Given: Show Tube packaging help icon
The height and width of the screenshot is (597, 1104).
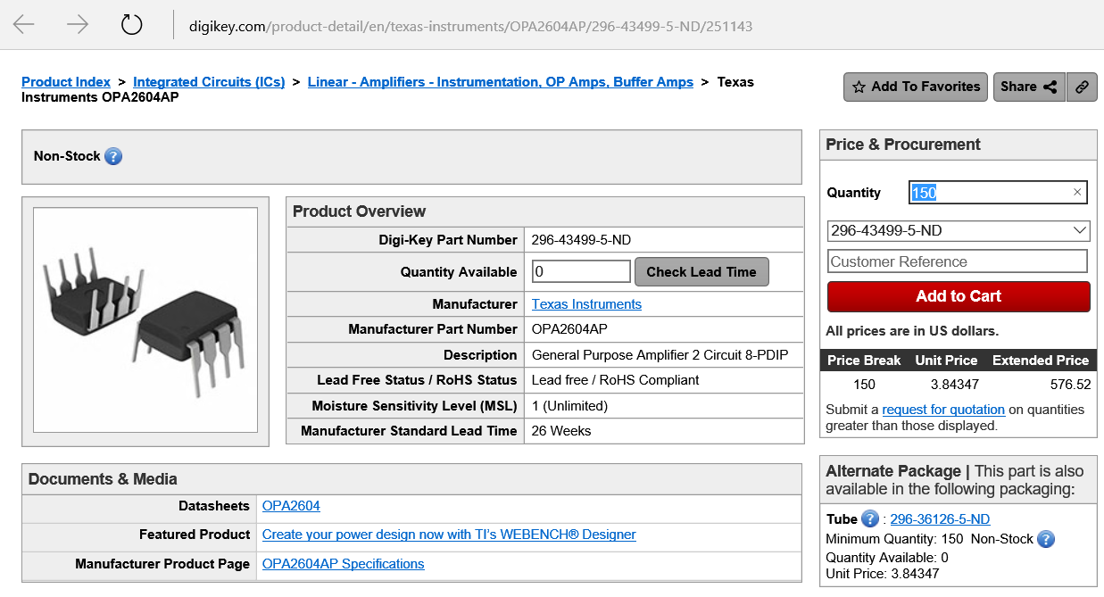Looking at the screenshot, I should [870, 519].
